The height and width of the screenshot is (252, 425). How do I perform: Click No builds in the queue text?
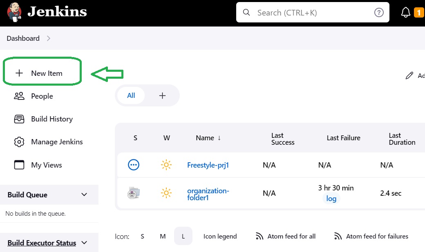[x=36, y=214]
